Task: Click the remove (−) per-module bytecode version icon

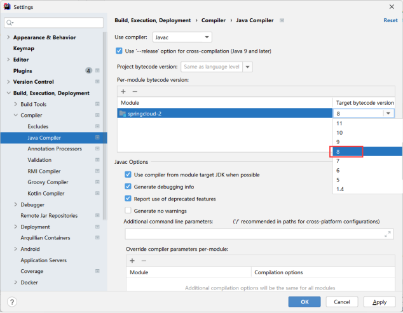Action: point(135,91)
